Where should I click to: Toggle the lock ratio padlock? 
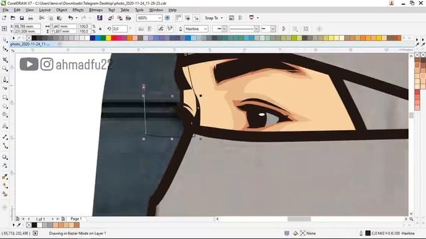(101, 29)
